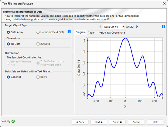Click the green Validity checkmark icon

13,121
